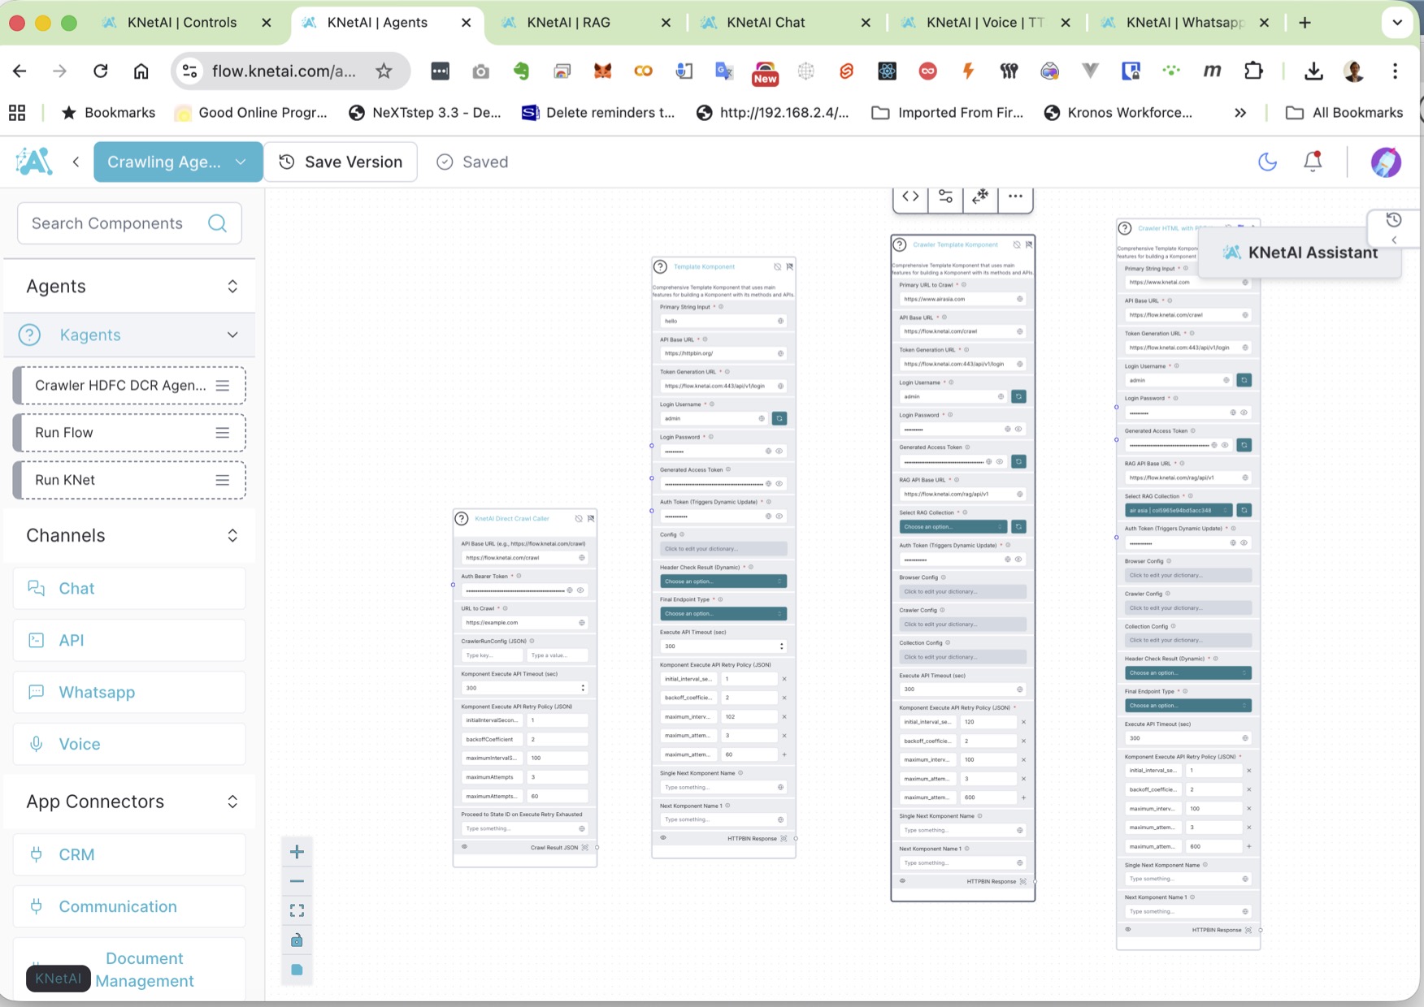Open the Whatsapp channel component
Screen dimensions: 1424x1007
click(x=97, y=692)
